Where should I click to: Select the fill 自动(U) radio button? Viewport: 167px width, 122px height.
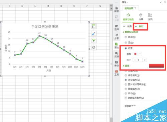tap(126, 93)
